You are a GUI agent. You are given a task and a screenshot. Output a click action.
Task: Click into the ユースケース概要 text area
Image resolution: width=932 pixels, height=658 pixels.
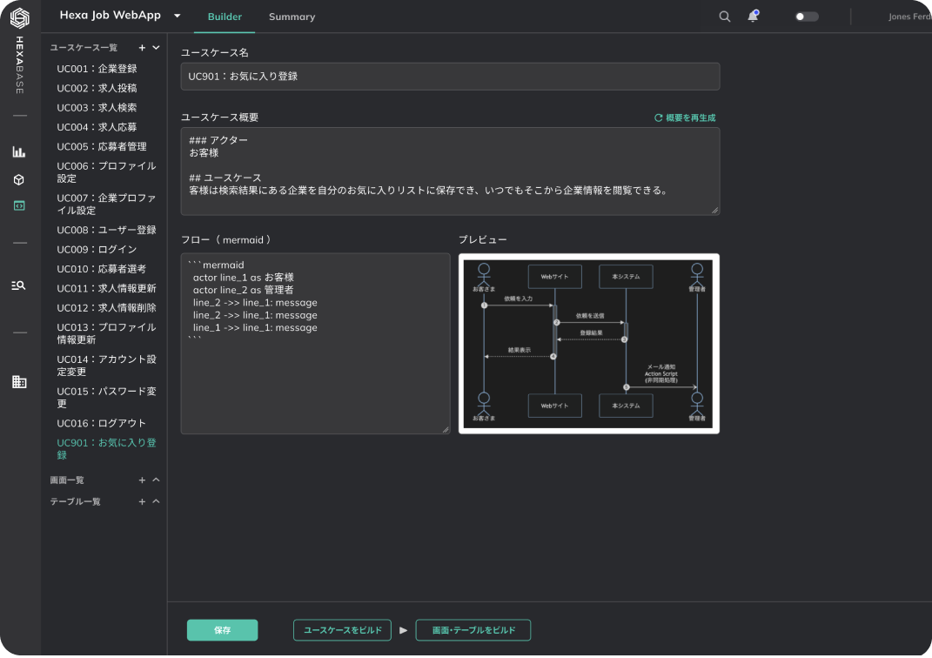[x=450, y=171]
